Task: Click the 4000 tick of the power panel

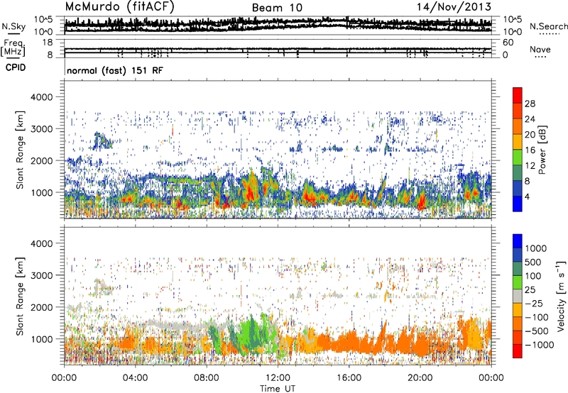Action: click(x=42, y=97)
